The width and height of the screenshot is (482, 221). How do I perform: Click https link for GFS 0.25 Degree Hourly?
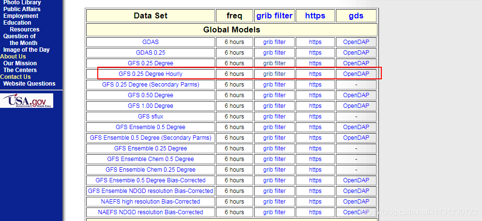315,74
